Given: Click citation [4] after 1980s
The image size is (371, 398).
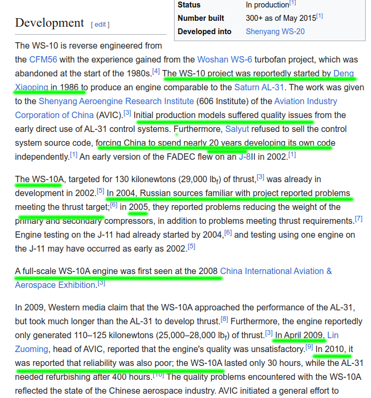Looking at the screenshot, I should 156,72.
